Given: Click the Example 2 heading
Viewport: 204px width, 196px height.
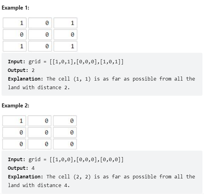Looking at the screenshot, I should pyautogui.click(x=15, y=106).
